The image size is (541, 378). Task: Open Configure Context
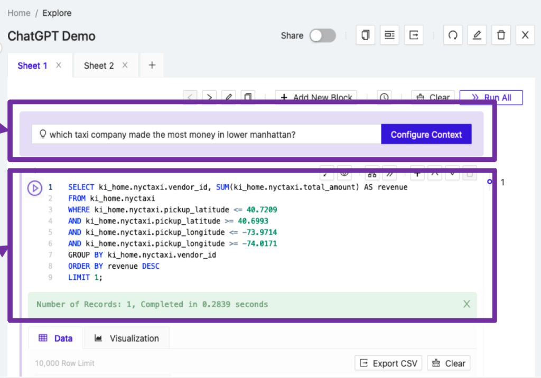[426, 134]
